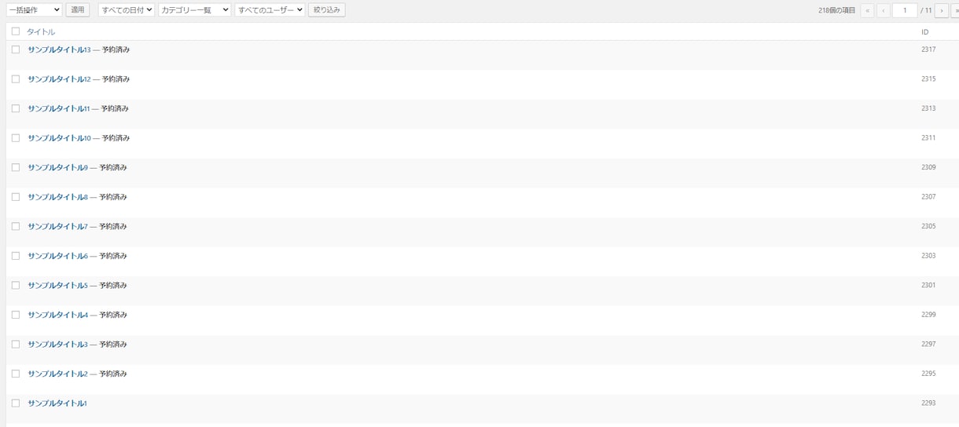The height and width of the screenshot is (427, 959).
Task: Click the ID value 2313
Action: [928, 108]
